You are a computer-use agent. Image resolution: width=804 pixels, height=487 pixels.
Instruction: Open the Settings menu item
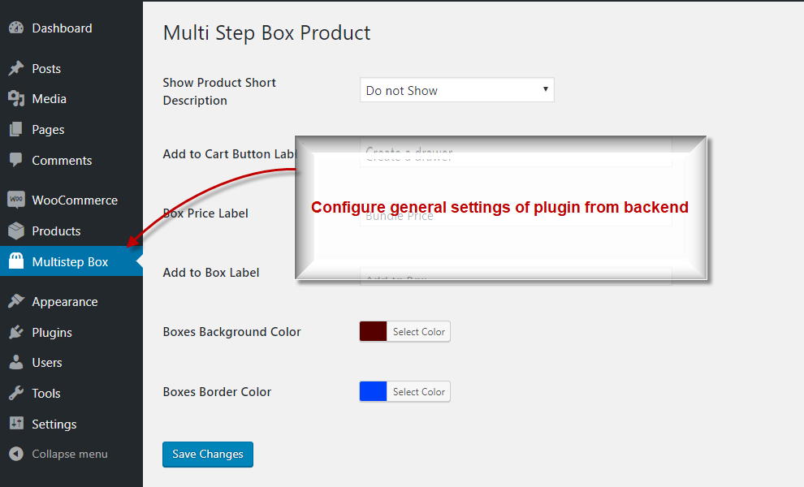coord(54,425)
